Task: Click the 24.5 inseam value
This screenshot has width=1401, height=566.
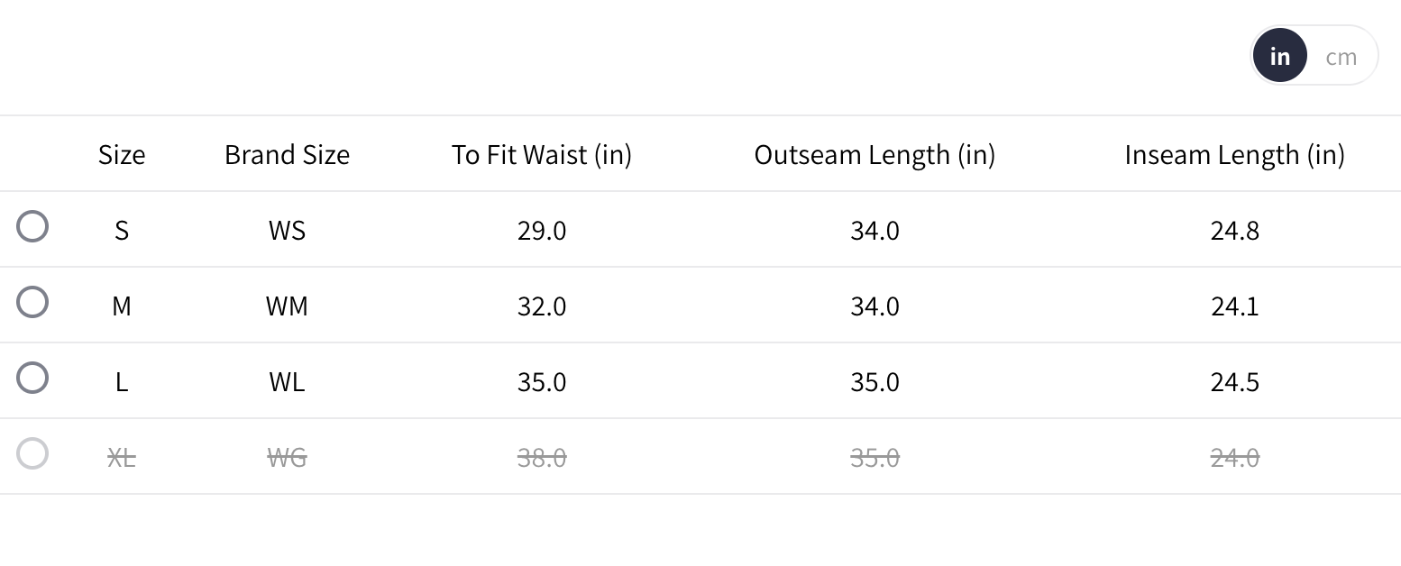Action: coord(1234,382)
